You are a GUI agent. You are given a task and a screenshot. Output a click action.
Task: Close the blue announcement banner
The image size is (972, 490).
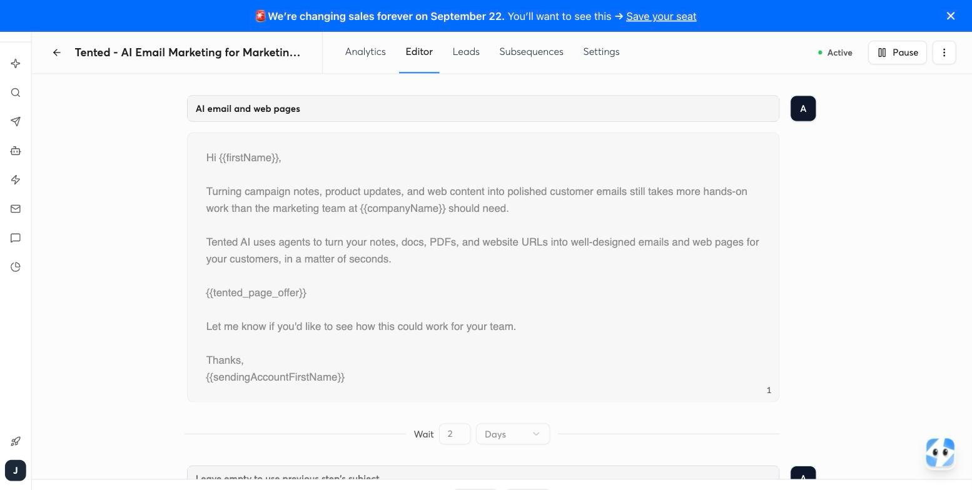point(951,16)
